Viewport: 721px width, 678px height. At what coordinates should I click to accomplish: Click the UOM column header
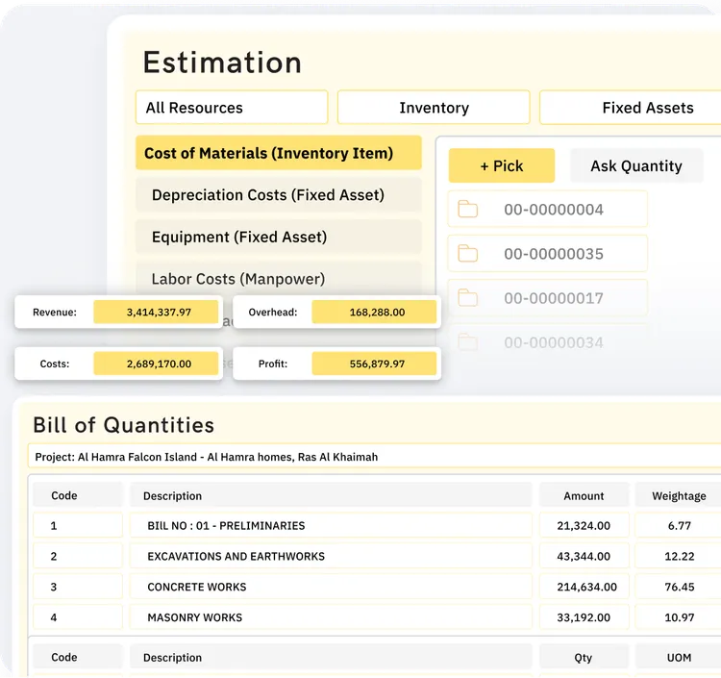coord(679,657)
